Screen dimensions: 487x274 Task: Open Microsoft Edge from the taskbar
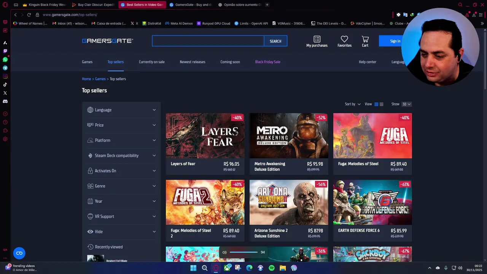(249, 268)
